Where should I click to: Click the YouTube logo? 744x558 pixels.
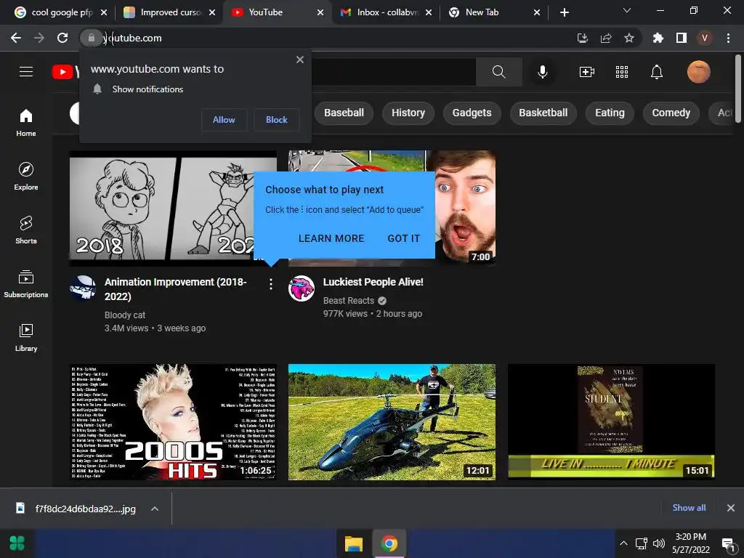pos(65,72)
